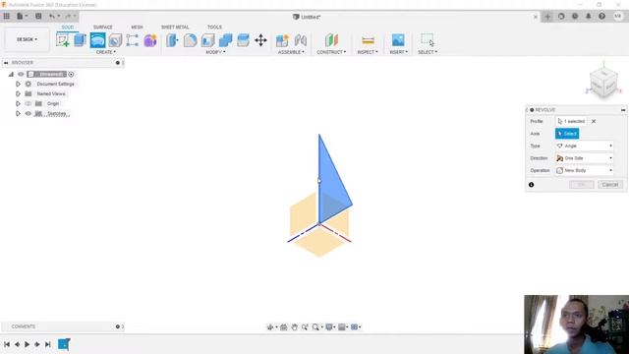Select the Shell tool icon
This screenshot has width=629, height=354.
click(x=207, y=40)
